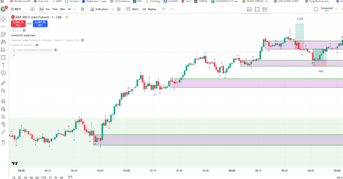Screen dimensions: 343x179
Task: Open the emoji icons tool
Action: point(3,73)
